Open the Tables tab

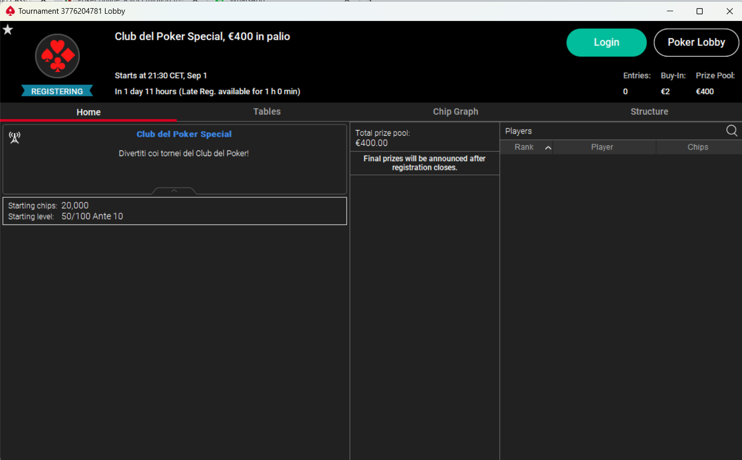(267, 112)
